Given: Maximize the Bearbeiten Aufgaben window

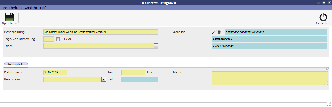Looking at the screenshot, I should (324, 2).
